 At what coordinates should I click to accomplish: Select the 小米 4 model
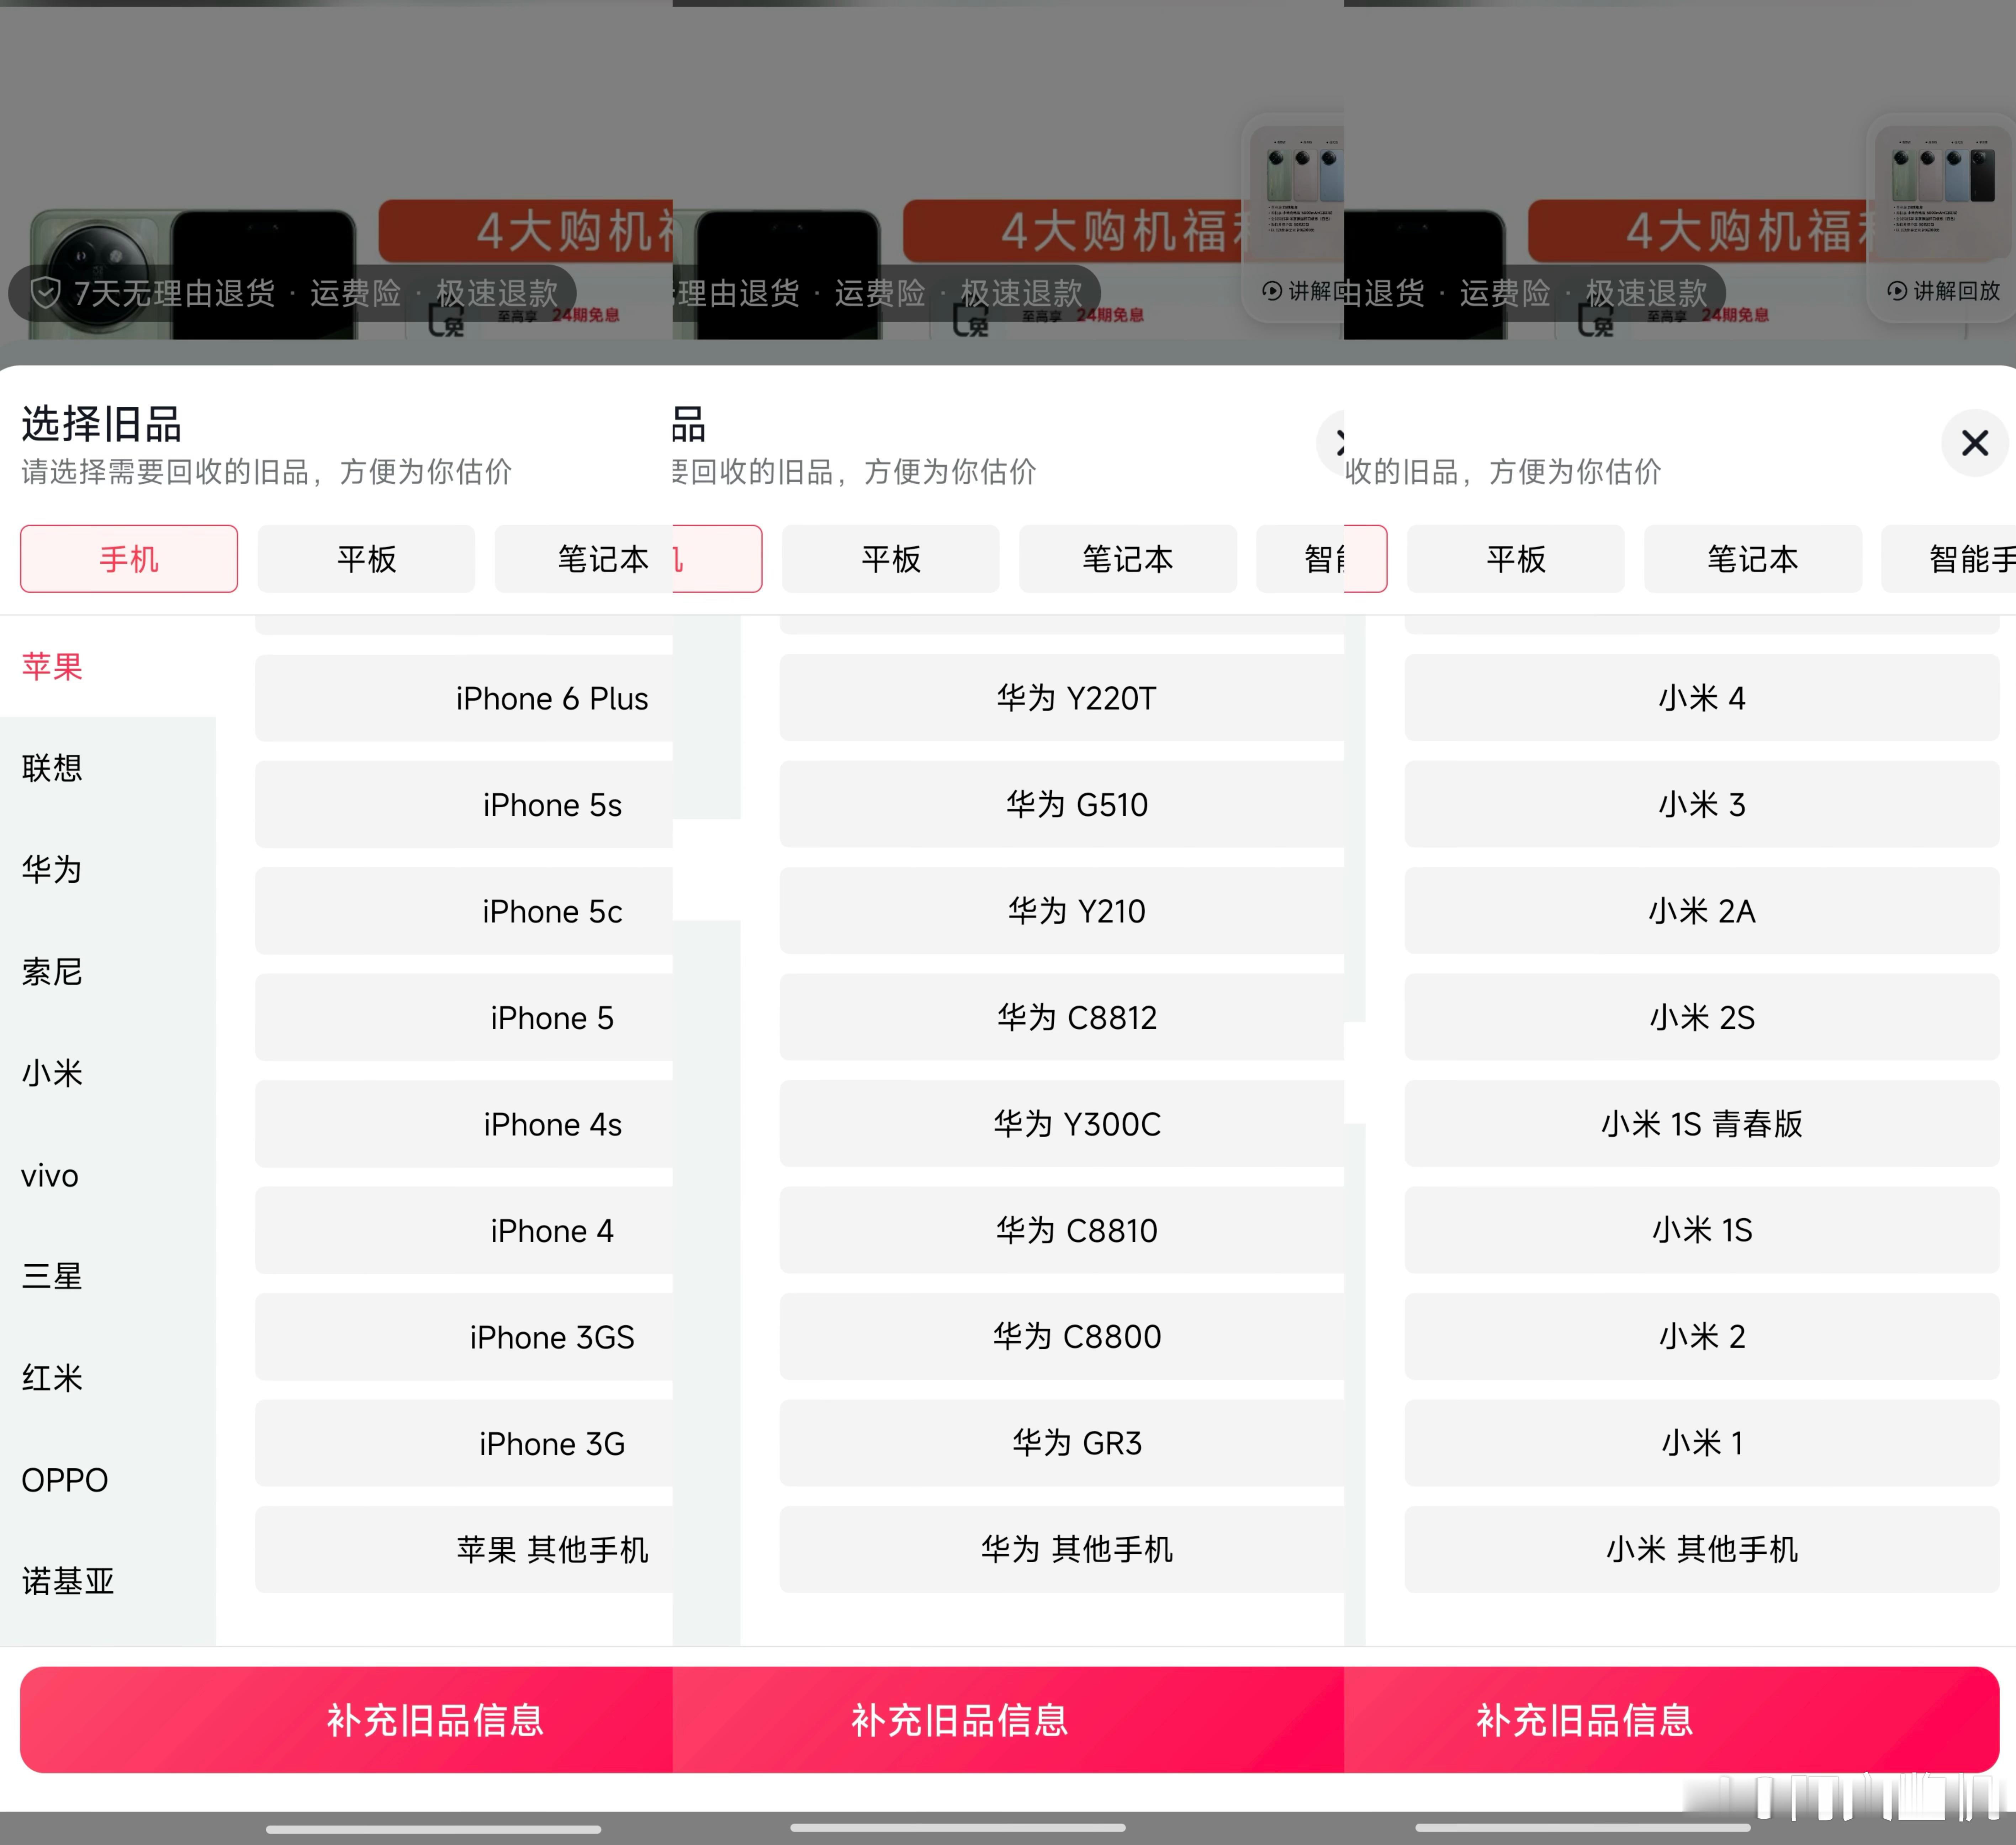click(x=1702, y=698)
